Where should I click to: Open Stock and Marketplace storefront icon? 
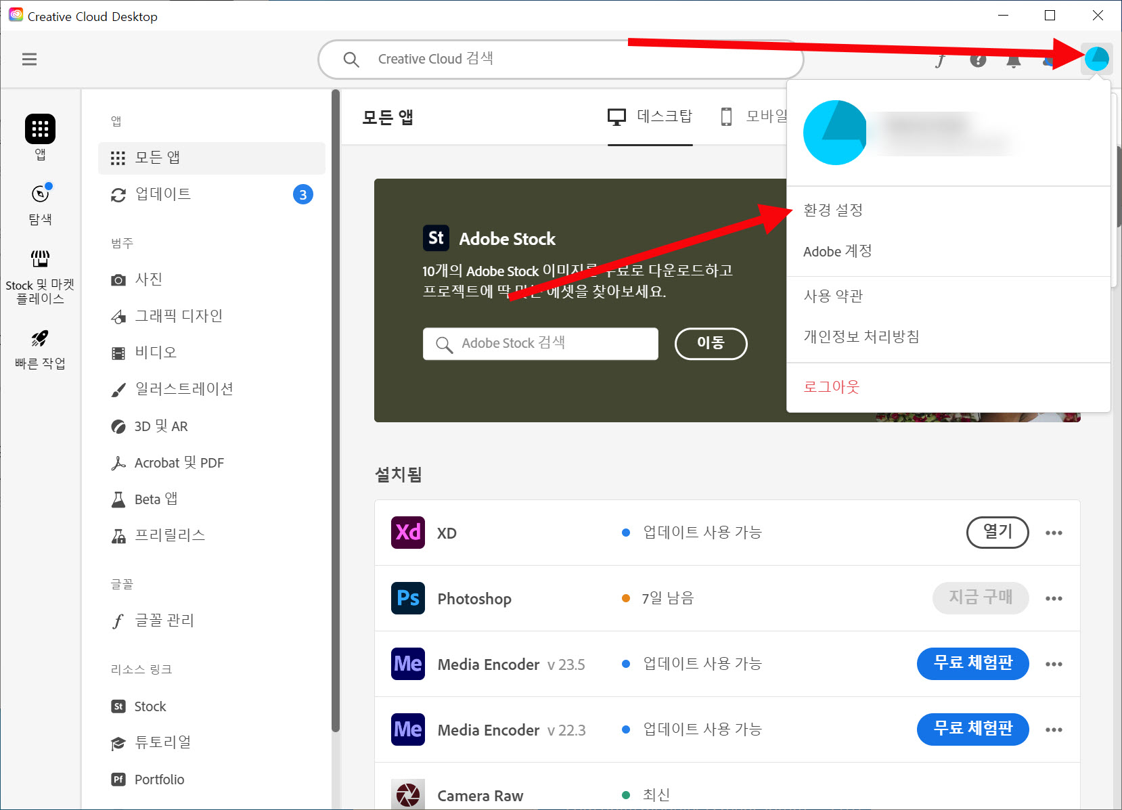tap(40, 258)
